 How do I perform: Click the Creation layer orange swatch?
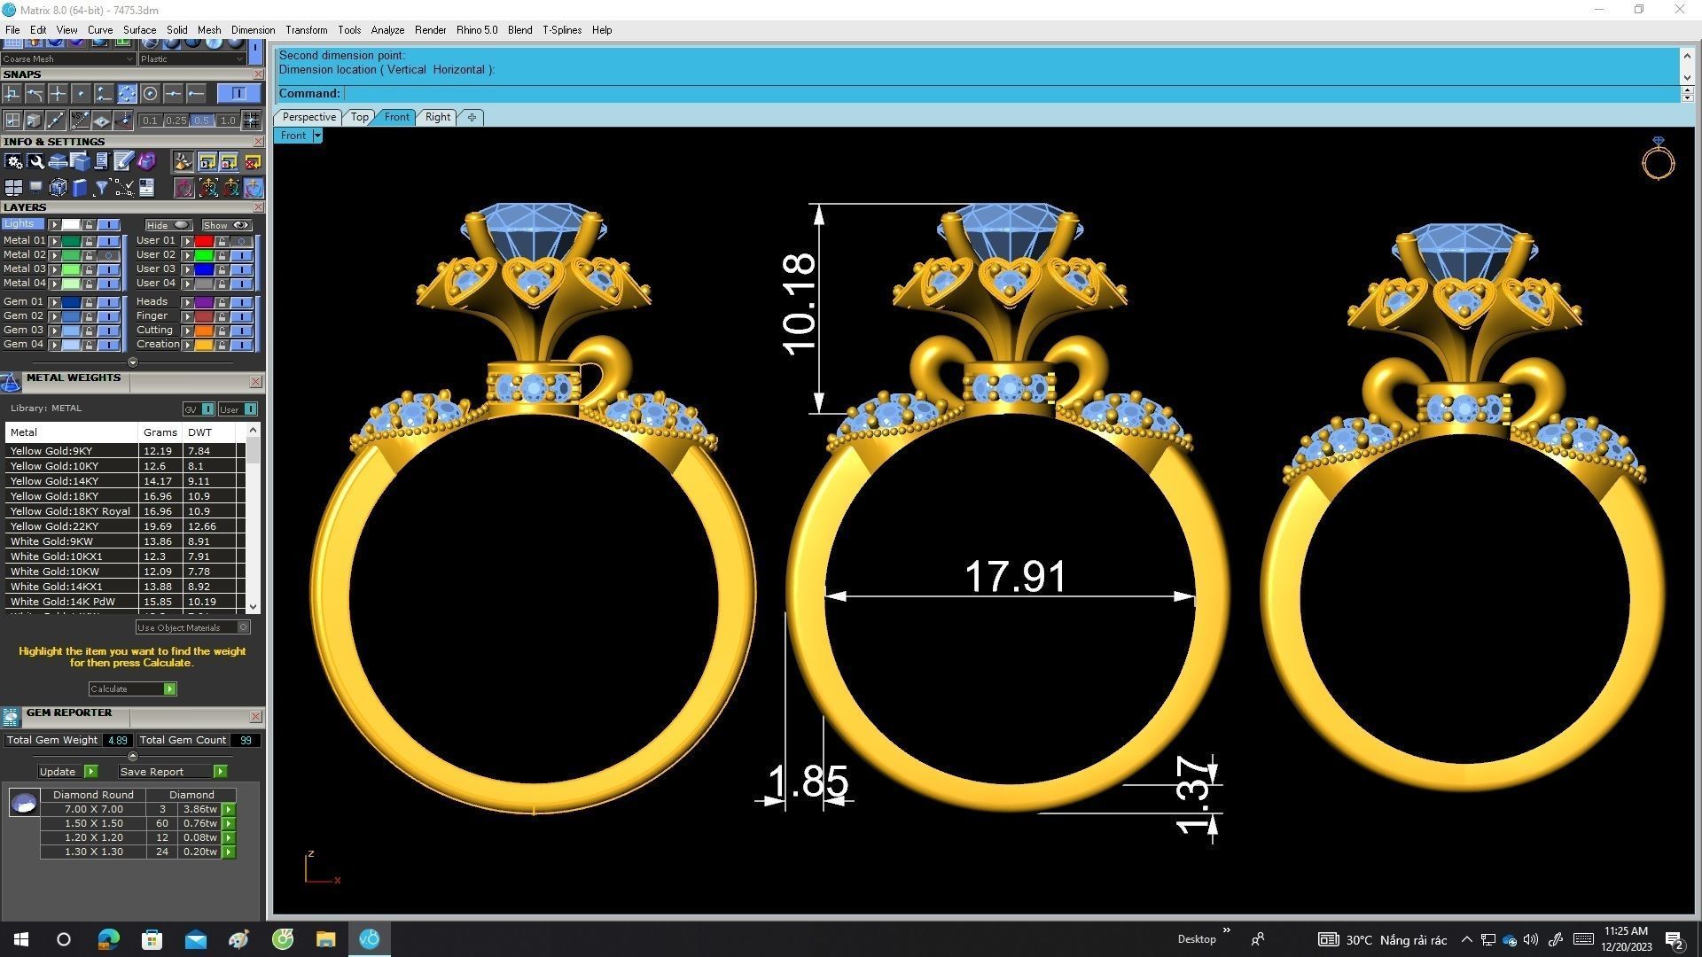click(204, 345)
